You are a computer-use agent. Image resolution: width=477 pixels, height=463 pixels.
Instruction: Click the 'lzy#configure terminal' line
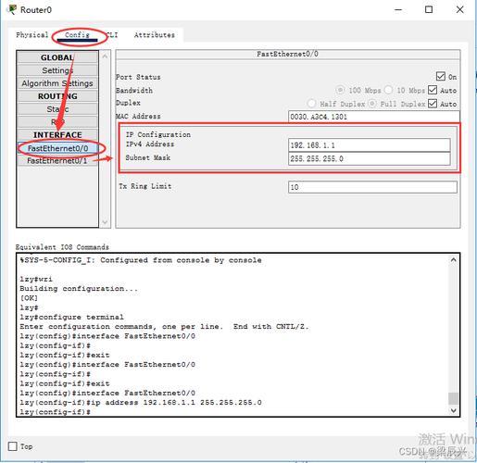click(x=71, y=317)
